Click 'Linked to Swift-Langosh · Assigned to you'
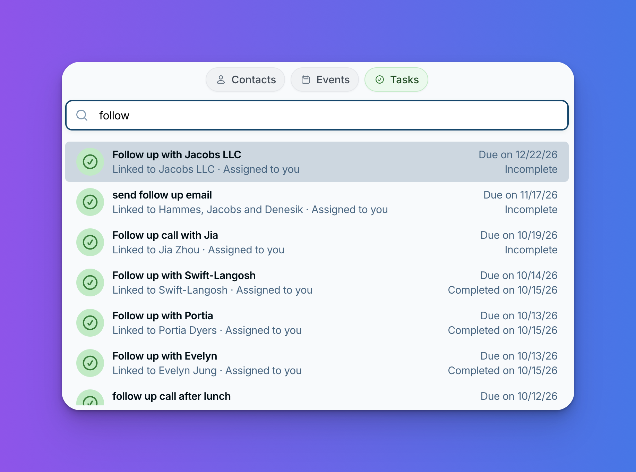The image size is (636, 472). (x=213, y=290)
